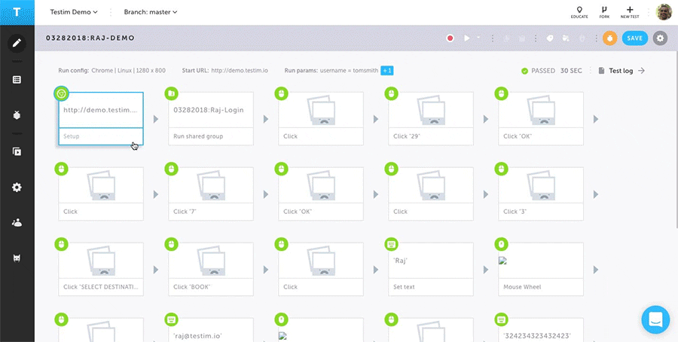Viewport: 678px width, 342px height.
Task: Expand the Branch: master dropdown
Action: coord(151,12)
